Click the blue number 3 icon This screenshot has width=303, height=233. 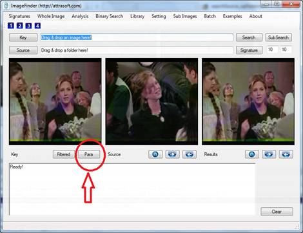[28, 26]
